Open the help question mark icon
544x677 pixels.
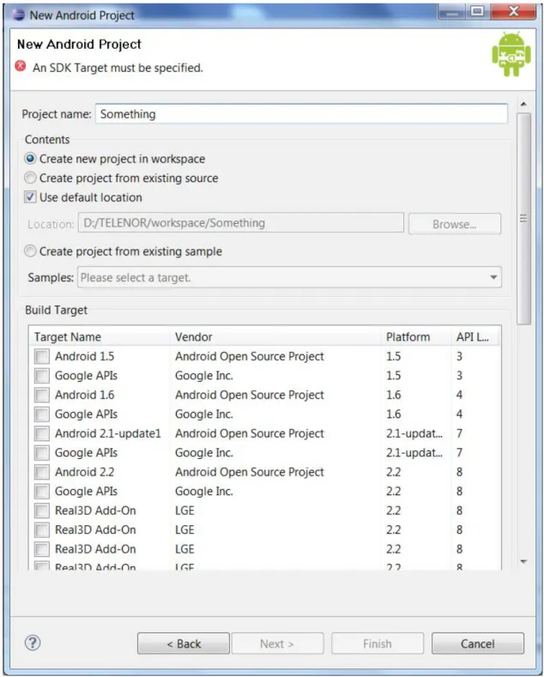pyautogui.click(x=33, y=643)
